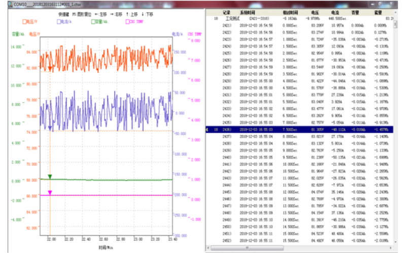Image resolution: width=406 pixels, height=253 pixels.
Task: Click the horizontal scrollbar thumb under table
Action: 247,248
